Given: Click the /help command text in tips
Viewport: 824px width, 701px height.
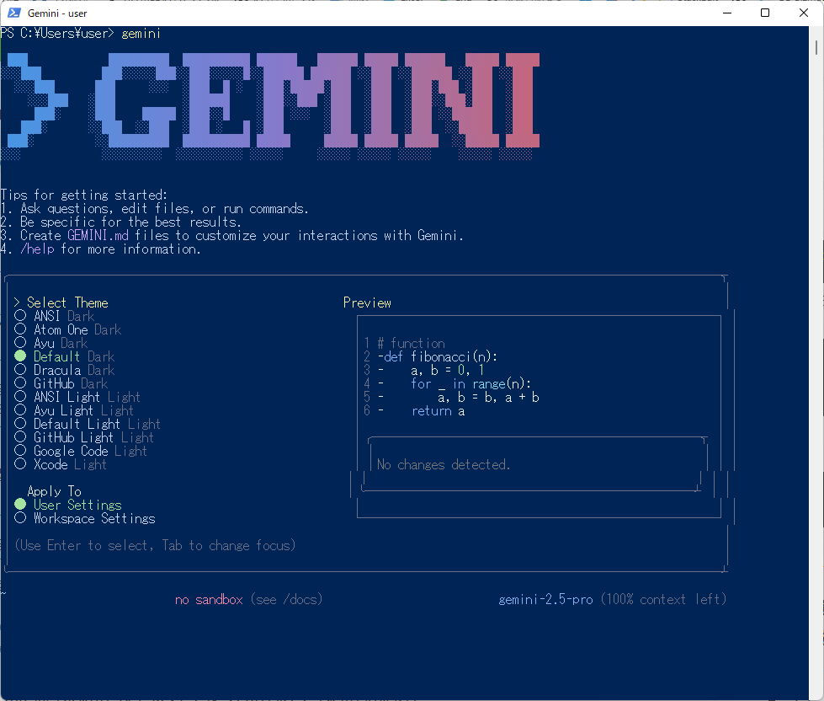Looking at the screenshot, I should 38,249.
